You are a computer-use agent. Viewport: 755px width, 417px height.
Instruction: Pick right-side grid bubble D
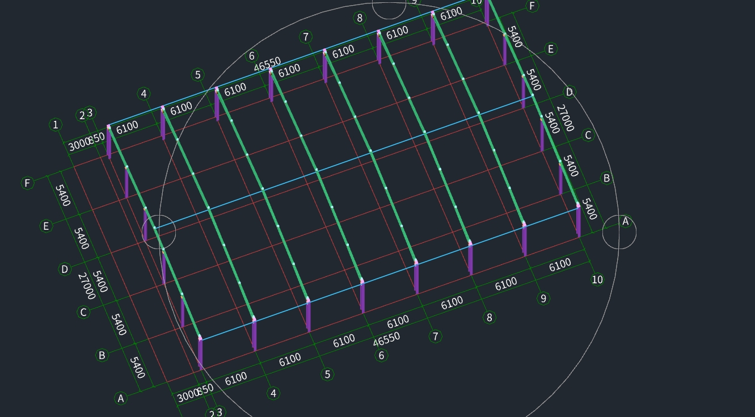570,92
